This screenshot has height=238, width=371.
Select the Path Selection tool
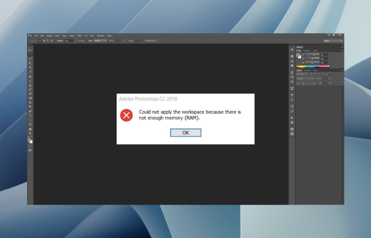(x=30, y=120)
